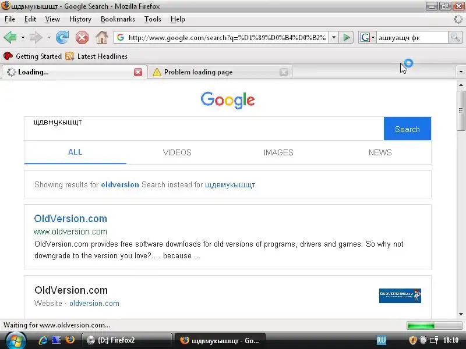
Task: Click the Google search query field
Action: [204, 129]
